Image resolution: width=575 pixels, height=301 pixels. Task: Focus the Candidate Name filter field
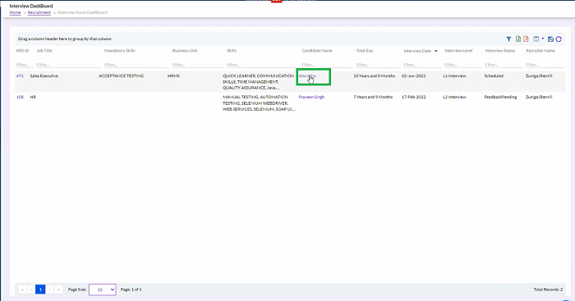[327, 65]
